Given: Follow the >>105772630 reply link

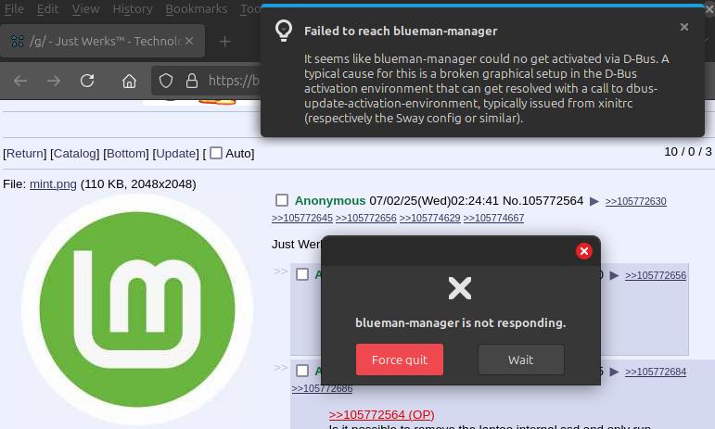Looking at the screenshot, I should (x=635, y=201).
